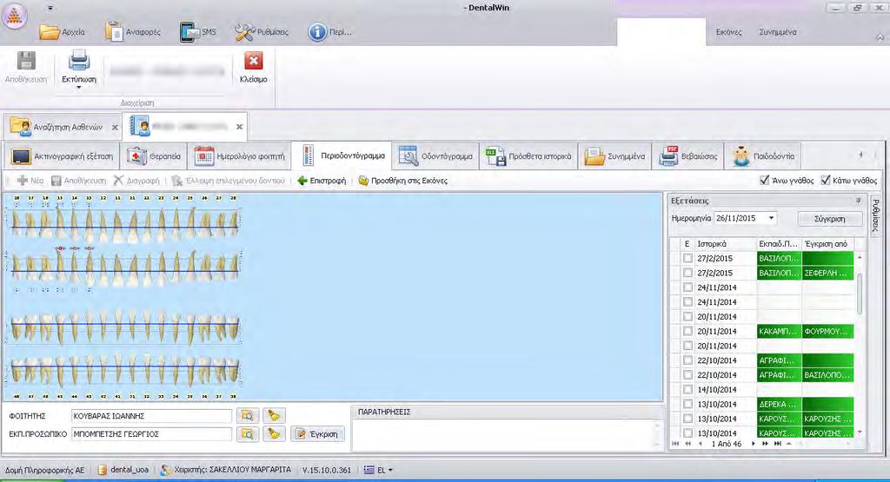
Task: Switch to the Εικόνες ribbon tab
Action: tap(729, 32)
